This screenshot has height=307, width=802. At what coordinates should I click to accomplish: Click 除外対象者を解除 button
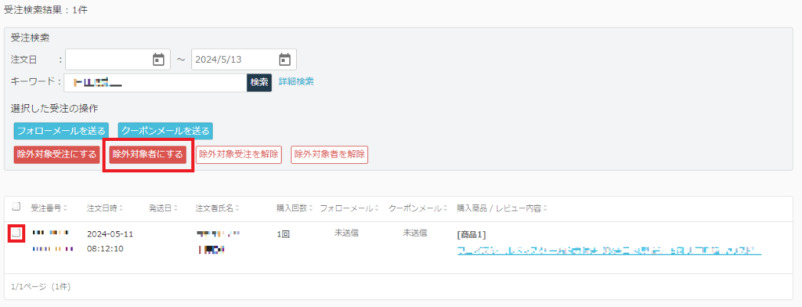[x=330, y=154]
